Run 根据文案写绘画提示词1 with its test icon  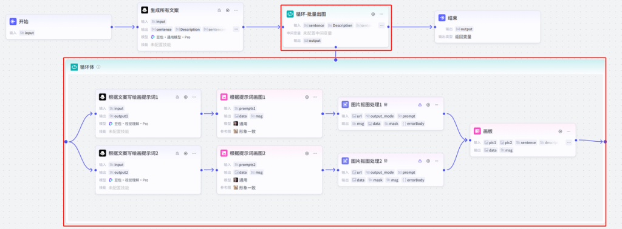pyautogui.click(x=185, y=97)
